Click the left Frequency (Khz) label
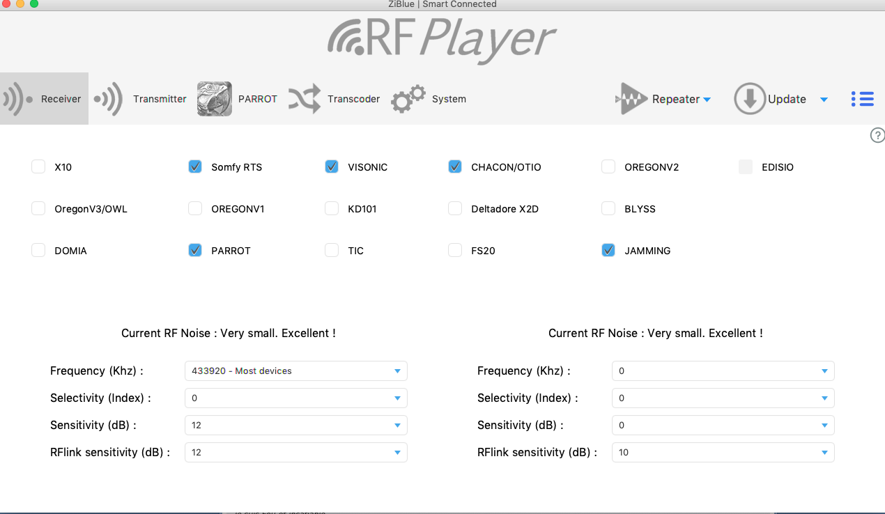Viewport: 885px width, 514px height. (96, 371)
